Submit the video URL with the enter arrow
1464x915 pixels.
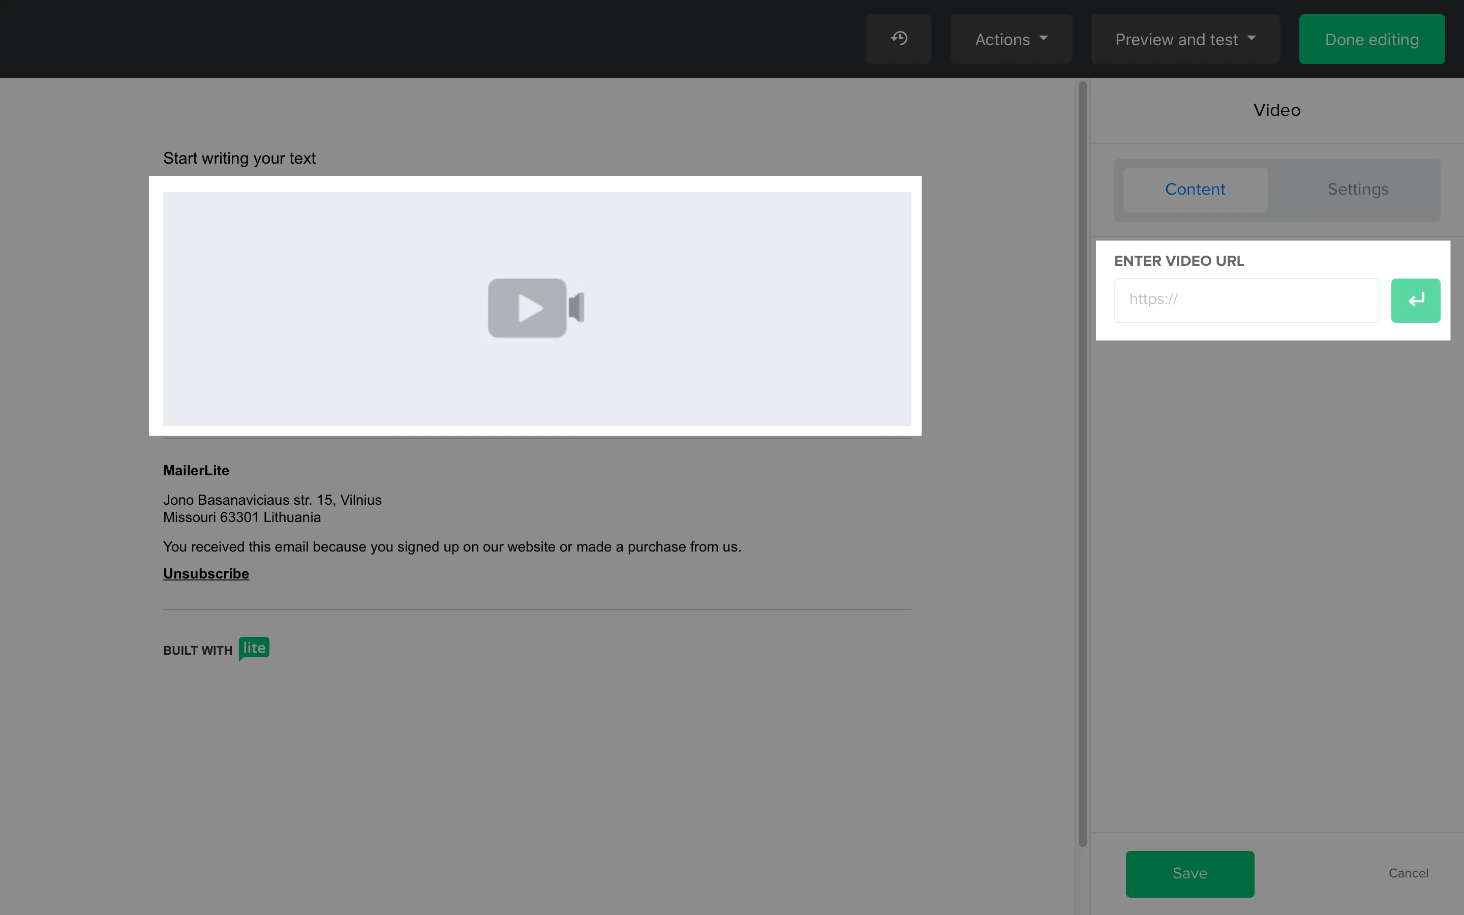(1415, 300)
